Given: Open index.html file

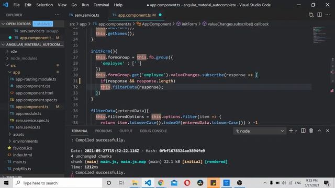Looking at the screenshot, I should click(23, 155).
